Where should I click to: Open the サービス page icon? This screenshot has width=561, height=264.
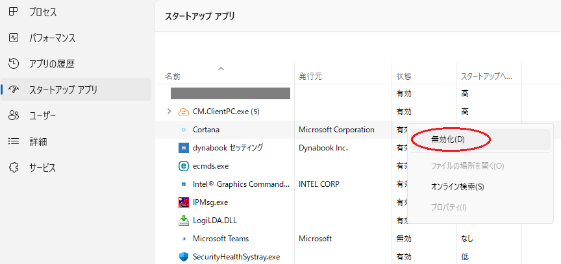[13, 167]
